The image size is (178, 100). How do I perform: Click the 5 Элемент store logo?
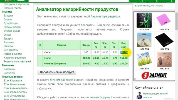(154, 76)
